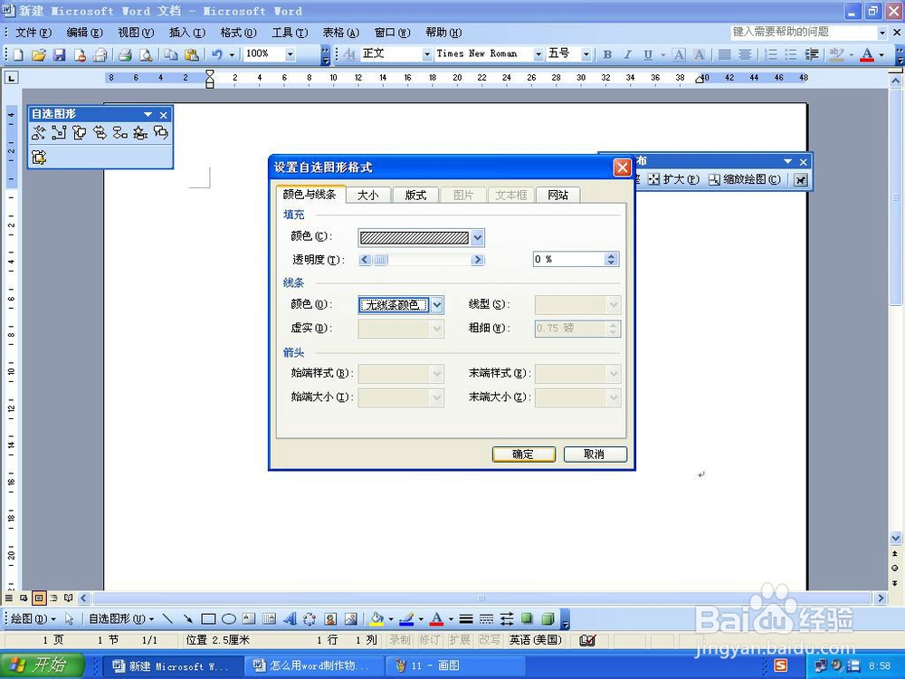Select the Oval drawing tool
Screen dimensions: 905x679
229,619
